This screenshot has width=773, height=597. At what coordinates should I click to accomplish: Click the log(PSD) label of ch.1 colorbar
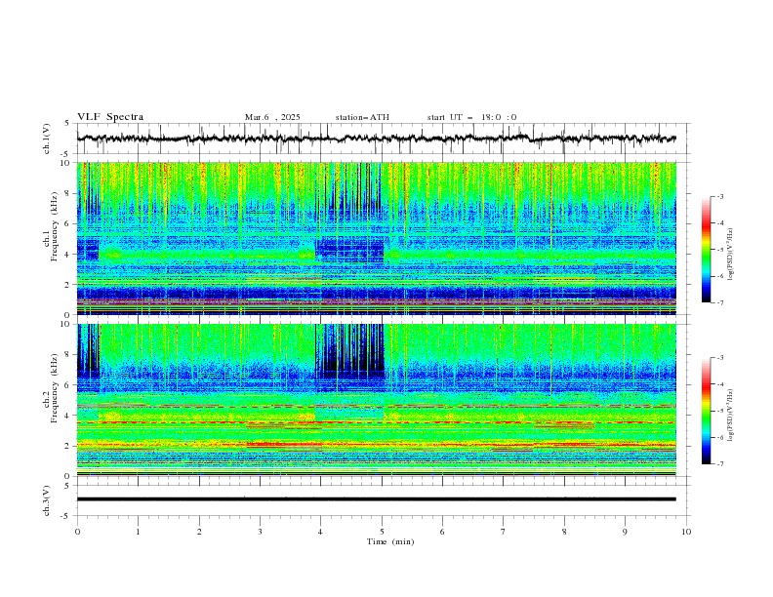tap(730, 255)
